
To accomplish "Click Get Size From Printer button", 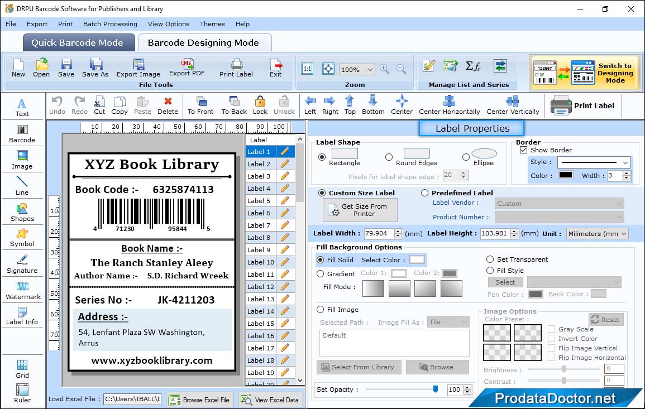I will pos(360,210).
